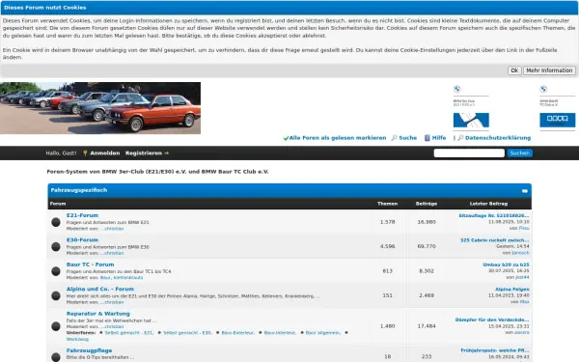Open the Fahrzeugspezifisch category title
The height and width of the screenshot is (362, 579).
pyautogui.click(x=79, y=190)
